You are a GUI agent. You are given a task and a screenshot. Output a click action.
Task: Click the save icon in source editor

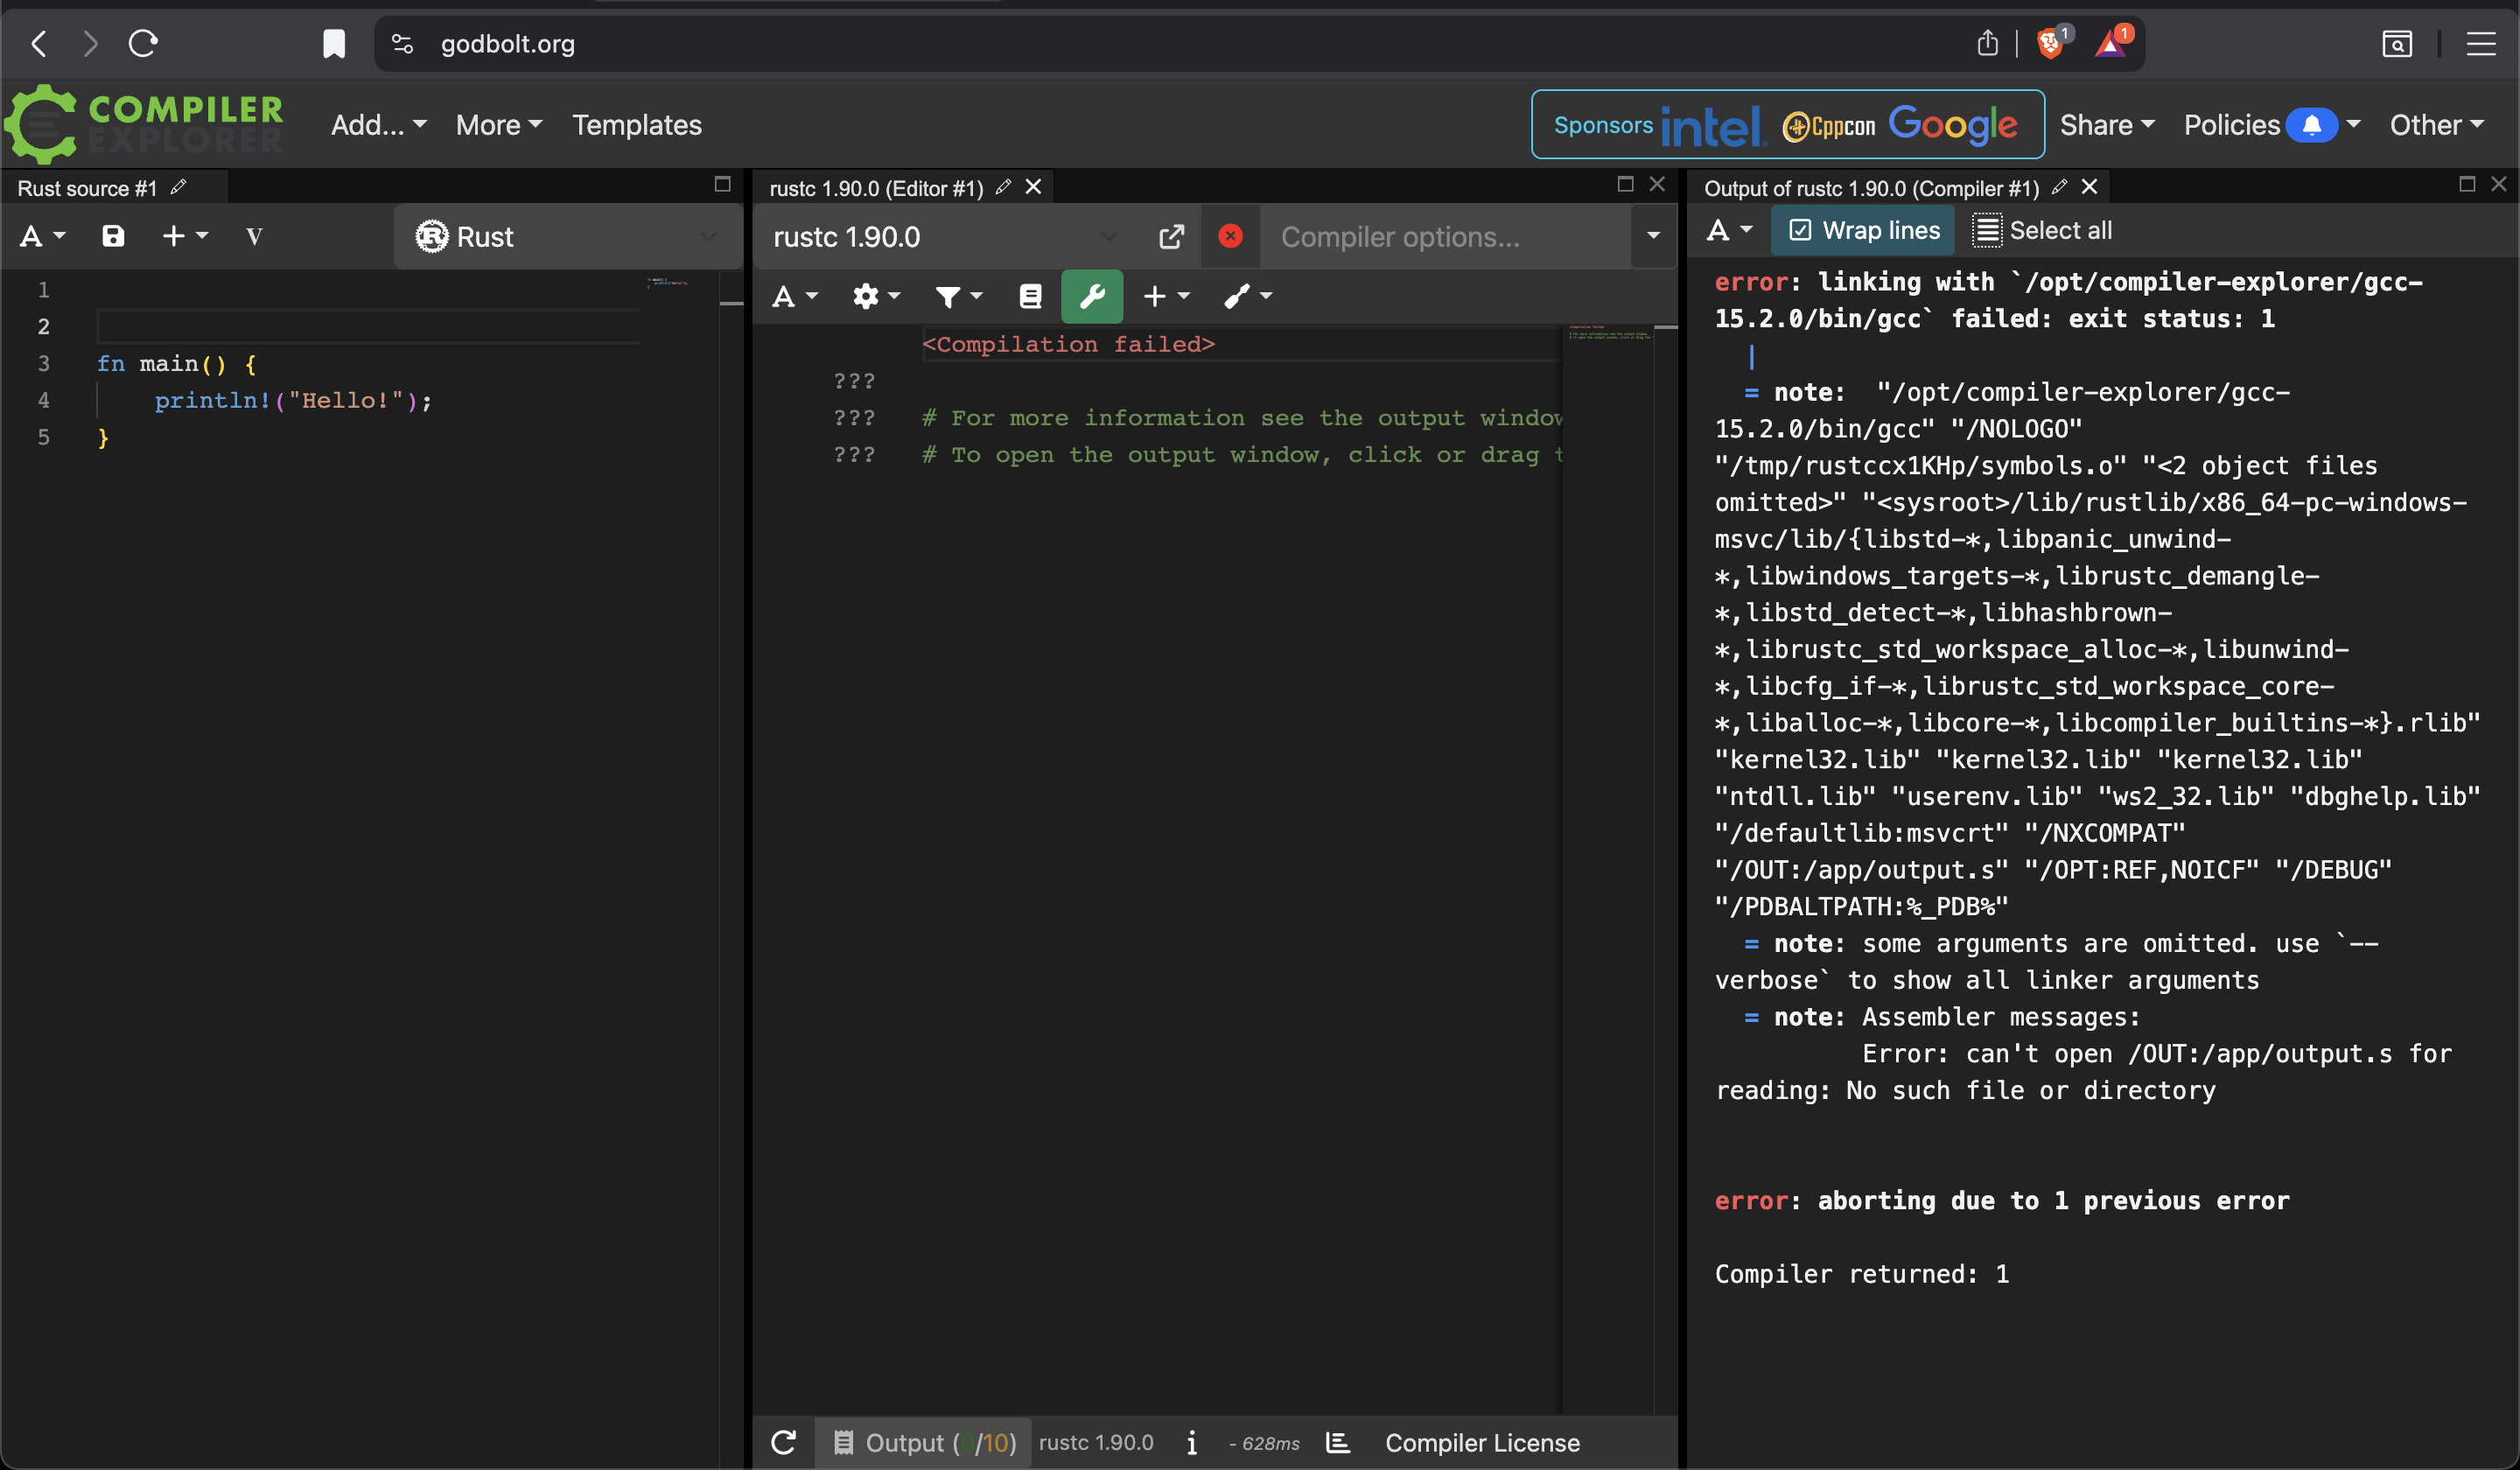pyautogui.click(x=113, y=236)
